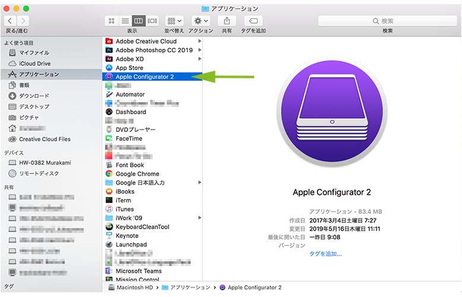Image resolution: width=462 pixels, height=297 pixels.
Task: Select Apple Configurator 2 in the list
Action: pos(153,77)
